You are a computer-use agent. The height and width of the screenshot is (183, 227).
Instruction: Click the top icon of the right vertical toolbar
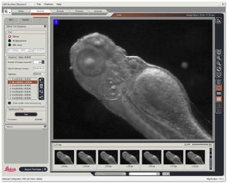(x=219, y=20)
